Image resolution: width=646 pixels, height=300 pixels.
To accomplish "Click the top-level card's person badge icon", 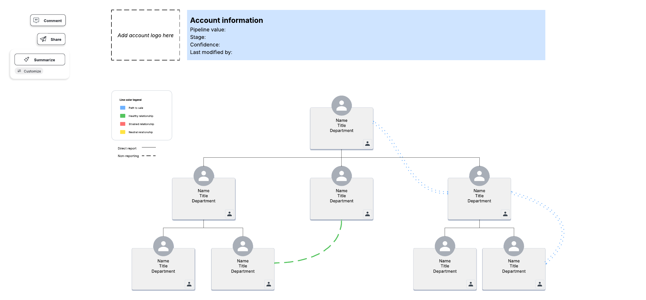I will tap(367, 144).
